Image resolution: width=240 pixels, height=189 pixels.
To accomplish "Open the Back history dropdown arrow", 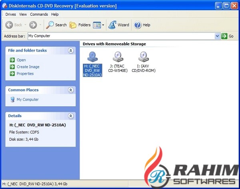I will point(26,25).
